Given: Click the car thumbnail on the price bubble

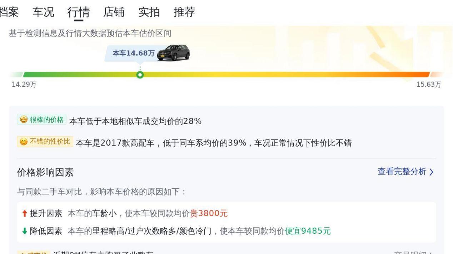Looking at the screenshot, I should 174,53.
